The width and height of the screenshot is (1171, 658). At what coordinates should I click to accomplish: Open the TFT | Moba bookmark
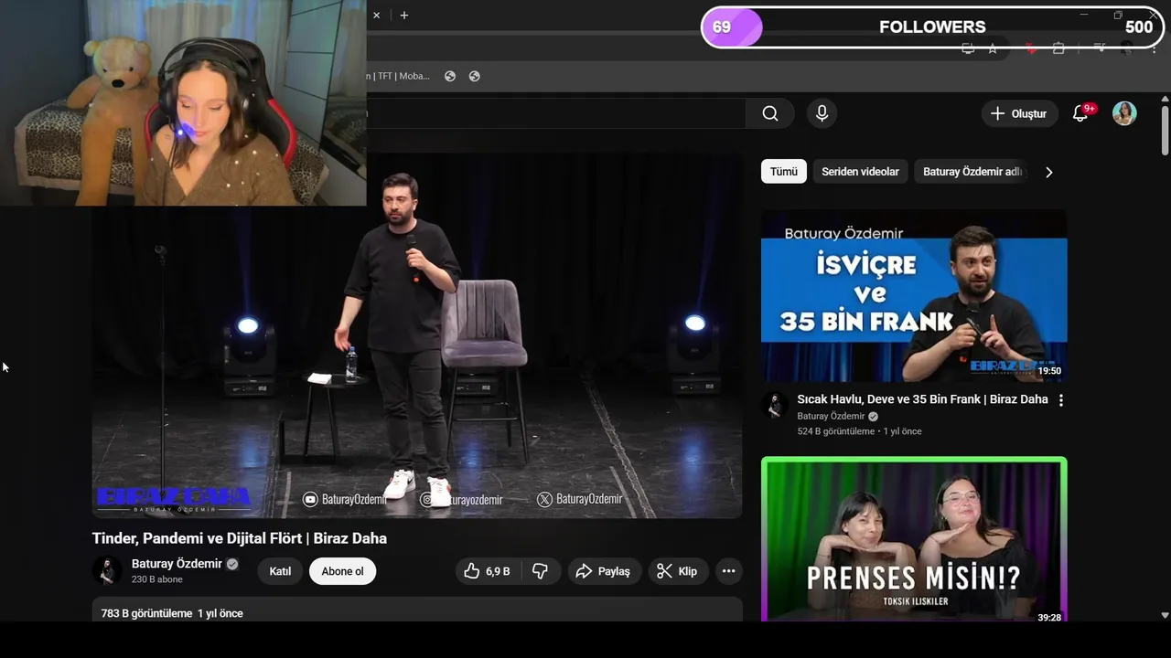(x=398, y=76)
